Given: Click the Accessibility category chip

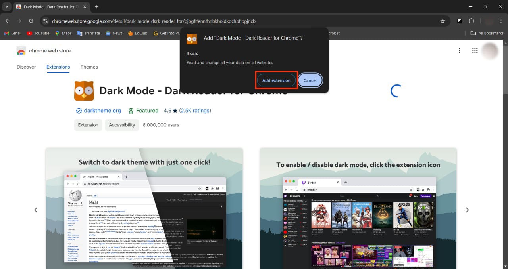Looking at the screenshot, I should click(x=122, y=125).
